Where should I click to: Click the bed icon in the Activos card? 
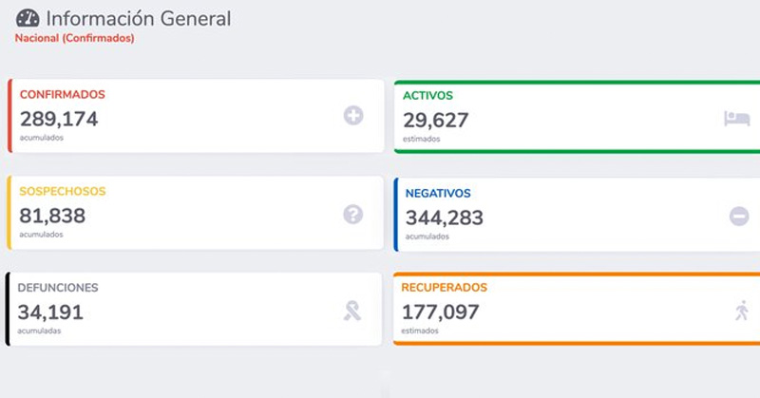736,119
